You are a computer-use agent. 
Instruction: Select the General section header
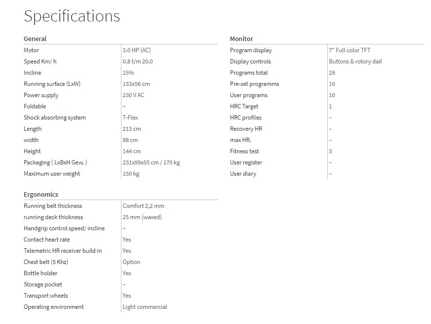[35, 39]
